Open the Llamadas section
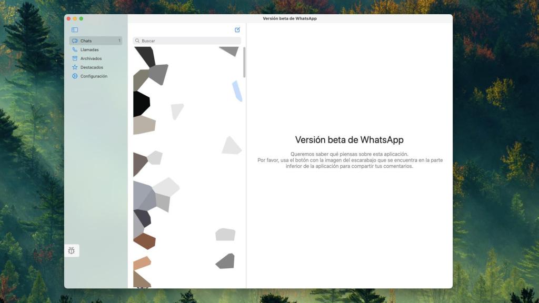The height and width of the screenshot is (303, 539). pyautogui.click(x=96, y=49)
